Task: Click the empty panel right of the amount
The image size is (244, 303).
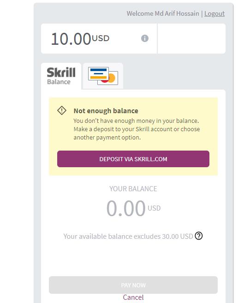Action: pos(191,39)
